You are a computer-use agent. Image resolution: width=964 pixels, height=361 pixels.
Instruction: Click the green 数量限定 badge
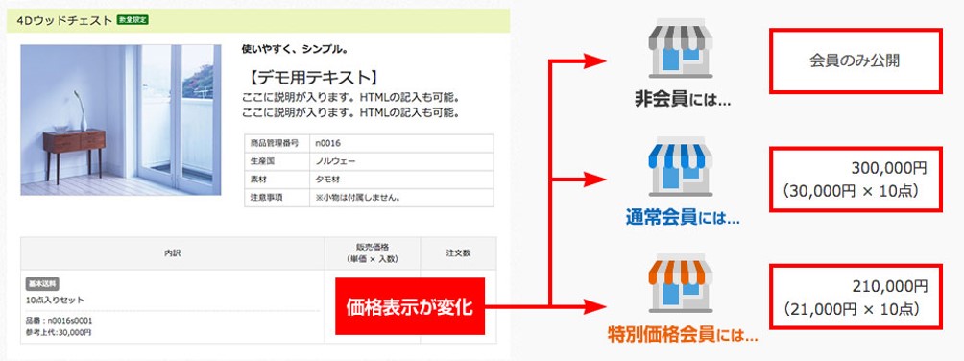tap(133, 19)
